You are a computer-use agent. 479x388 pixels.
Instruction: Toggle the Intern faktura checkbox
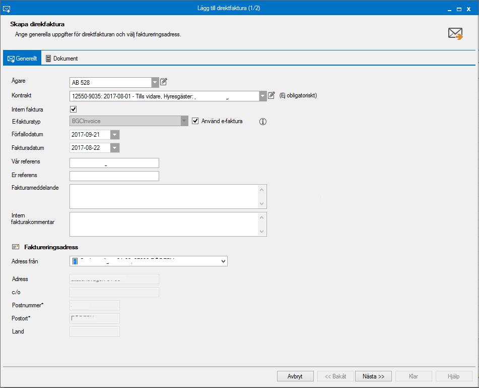pyautogui.click(x=74, y=109)
